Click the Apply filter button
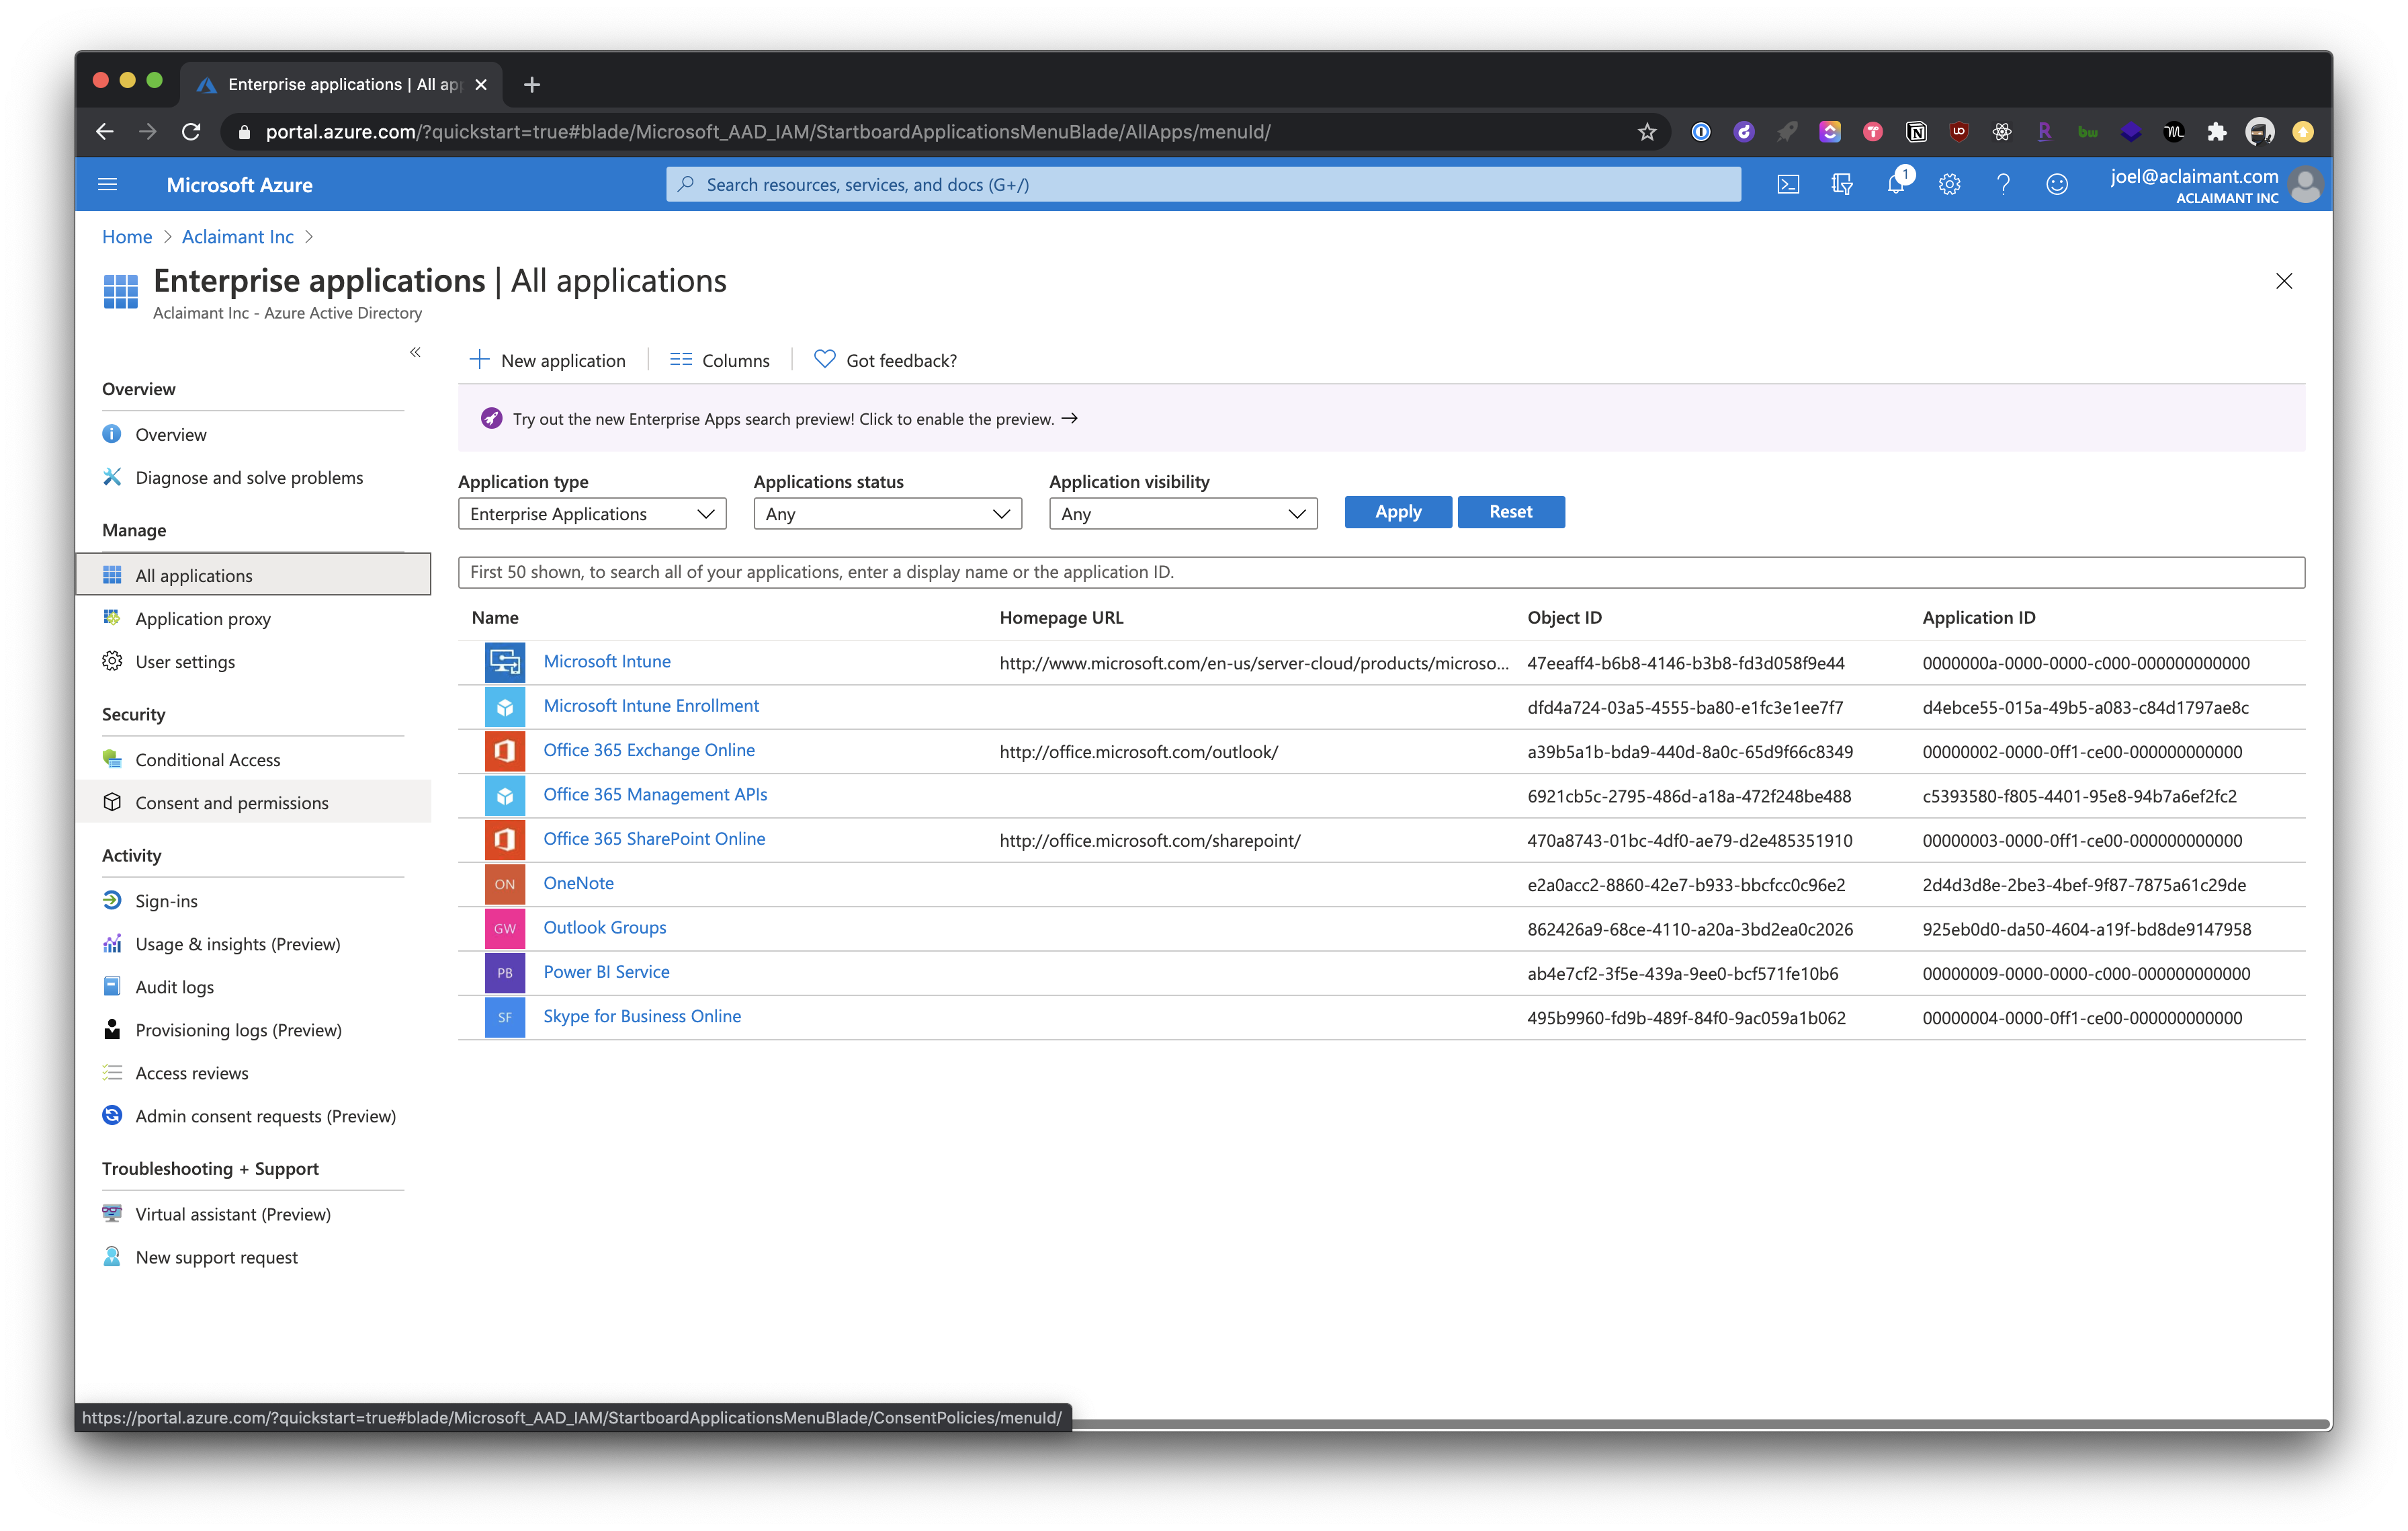 [x=1397, y=512]
